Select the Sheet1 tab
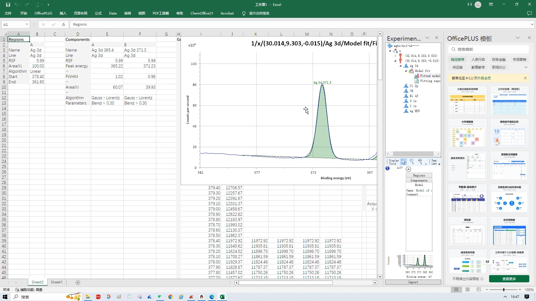The image size is (536, 301). click(x=56, y=282)
